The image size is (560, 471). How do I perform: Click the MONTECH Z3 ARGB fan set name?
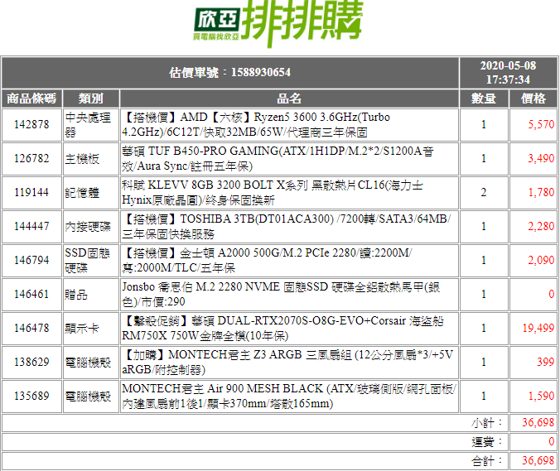pyautogui.click(x=287, y=363)
